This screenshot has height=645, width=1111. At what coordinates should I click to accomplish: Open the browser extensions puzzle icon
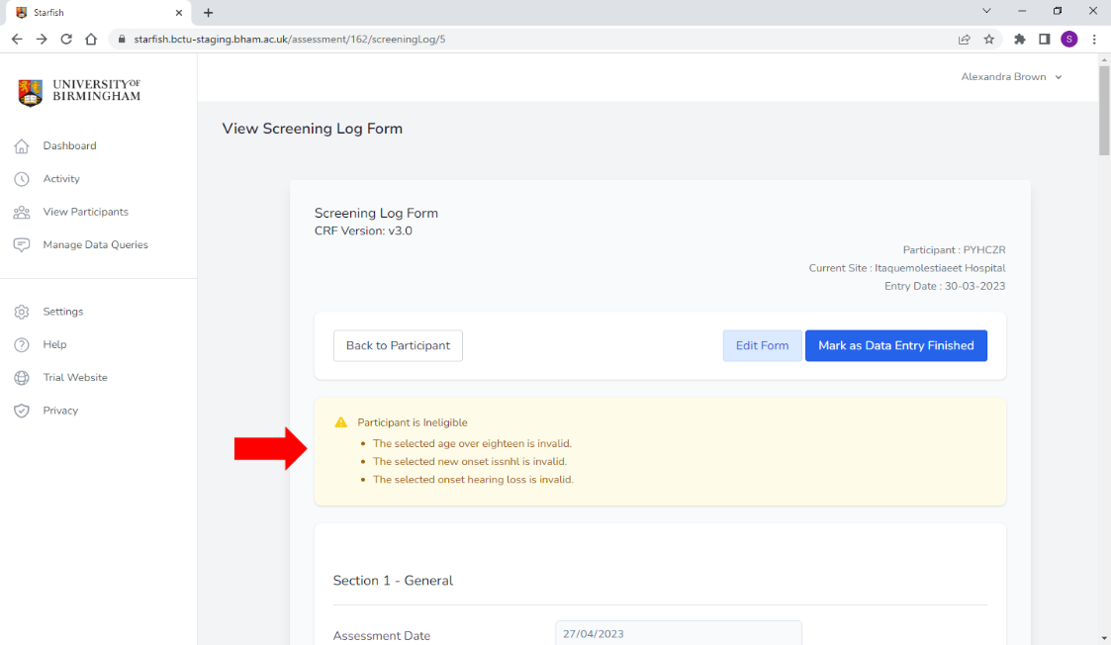[1020, 40]
